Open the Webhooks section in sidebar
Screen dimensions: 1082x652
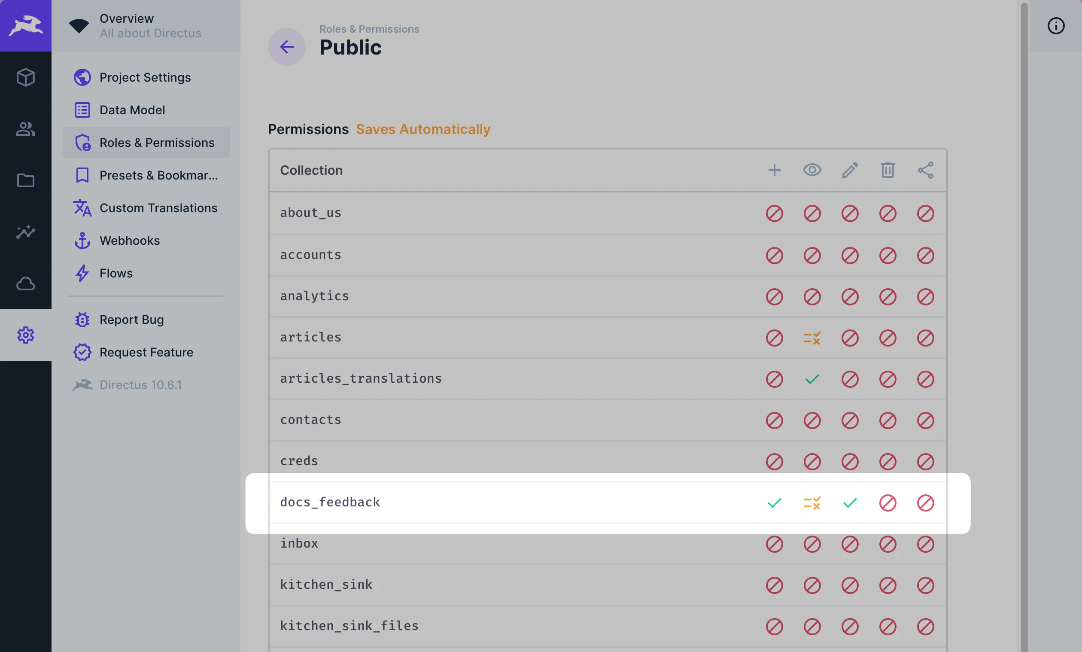tap(130, 240)
